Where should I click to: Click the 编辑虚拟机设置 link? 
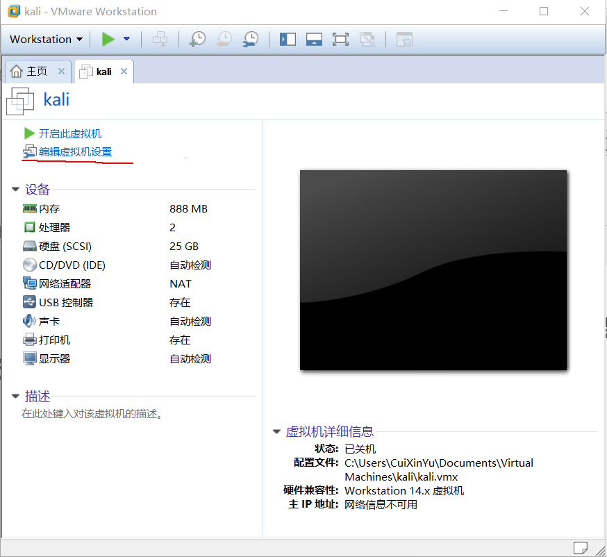(76, 151)
